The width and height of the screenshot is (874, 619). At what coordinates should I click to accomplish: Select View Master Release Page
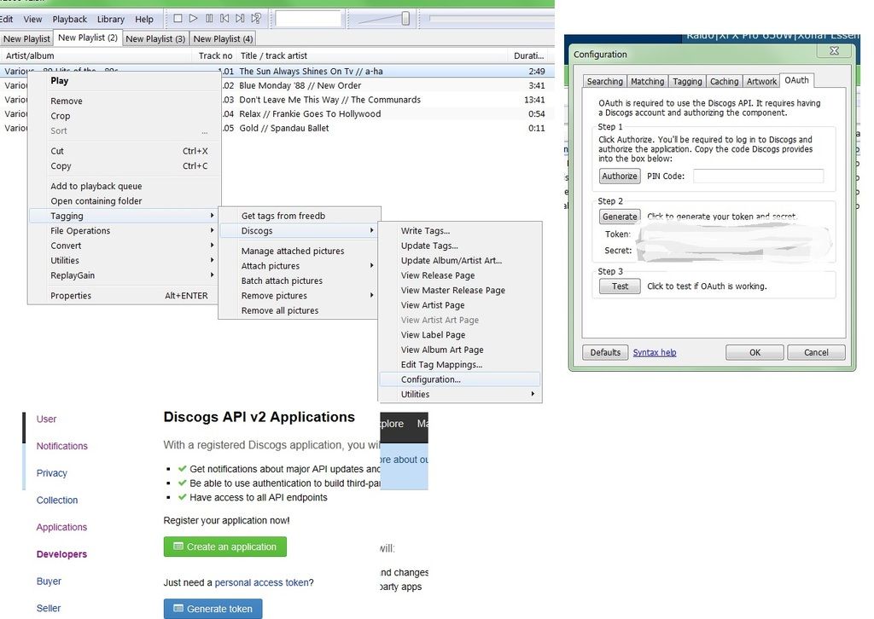tap(460, 290)
